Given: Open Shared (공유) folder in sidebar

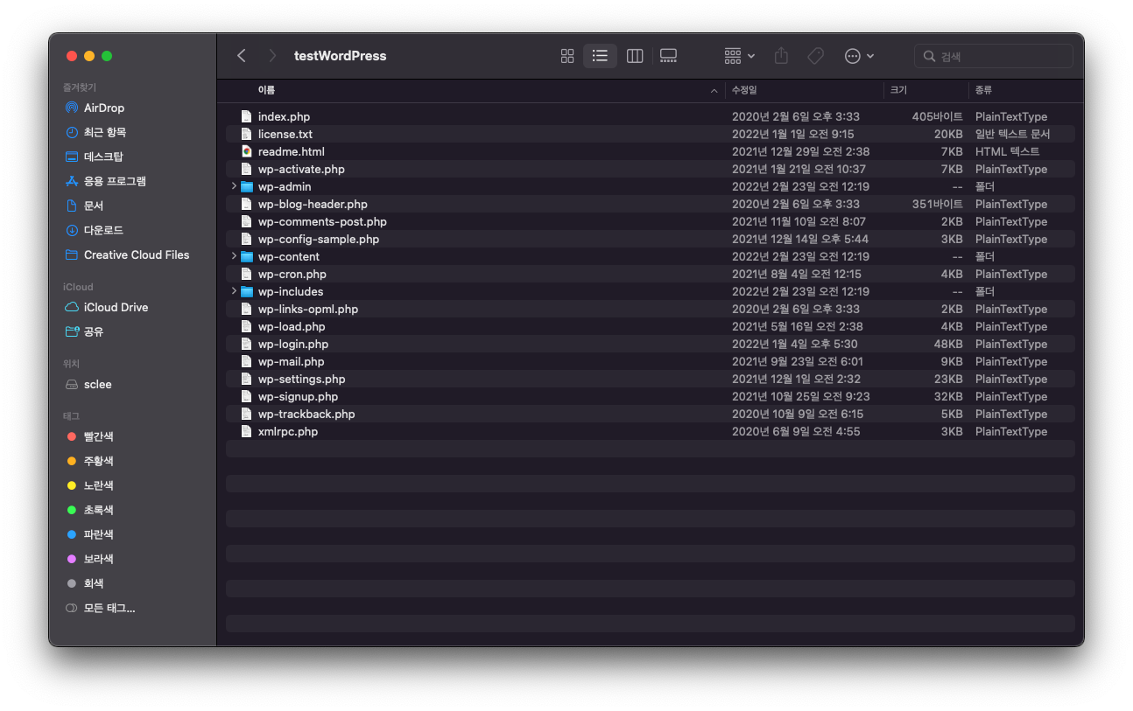Looking at the screenshot, I should click(x=94, y=331).
